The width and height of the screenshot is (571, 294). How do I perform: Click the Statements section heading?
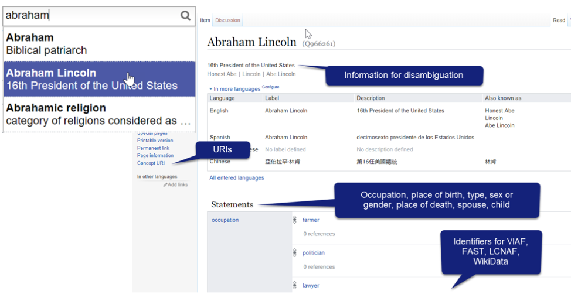232,204
